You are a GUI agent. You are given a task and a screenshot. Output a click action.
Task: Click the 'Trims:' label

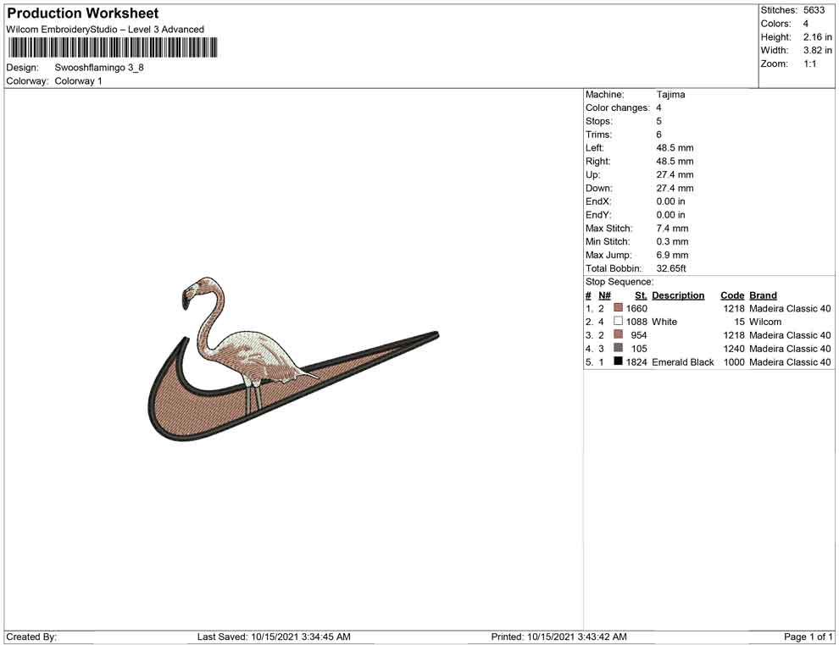tap(599, 134)
